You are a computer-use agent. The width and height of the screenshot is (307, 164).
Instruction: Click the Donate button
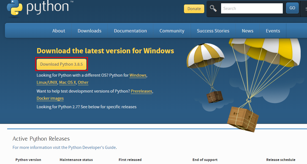click(x=194, y=9)
